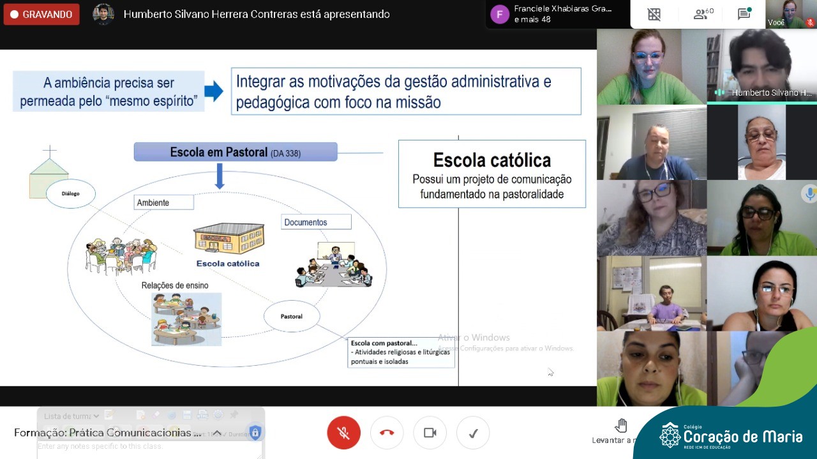The width and height of the screenshot is (817, 459).
Task: Raise your hand with Levantar a mão
Action: click(x=620, y=430)
